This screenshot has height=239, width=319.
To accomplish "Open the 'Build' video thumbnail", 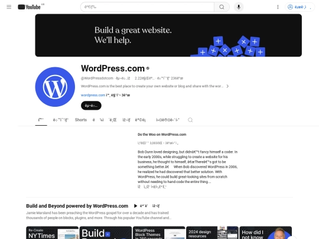I will 106,233.
